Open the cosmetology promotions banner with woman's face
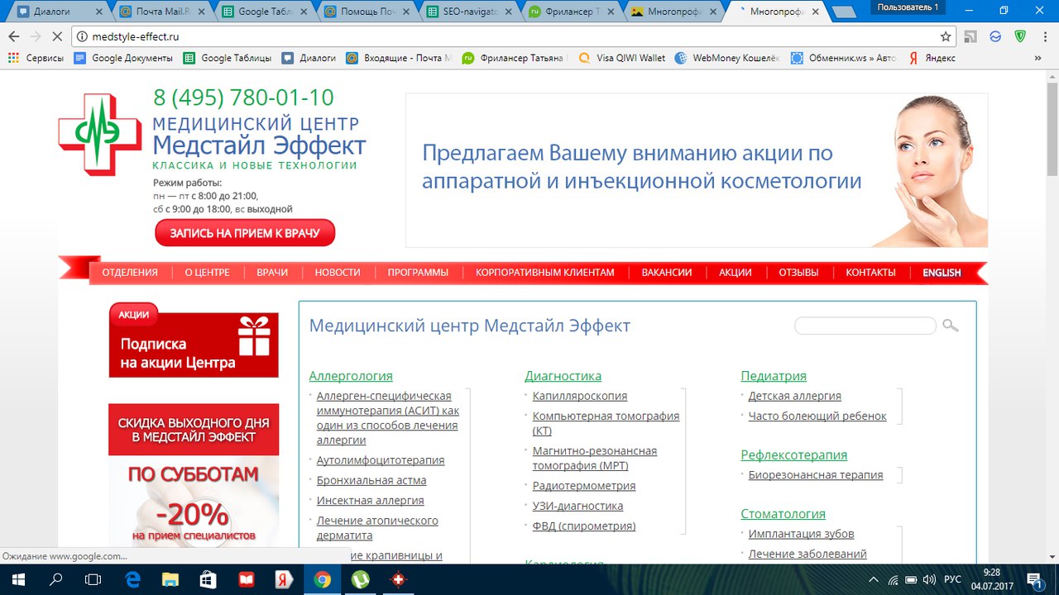 (697, 170)
